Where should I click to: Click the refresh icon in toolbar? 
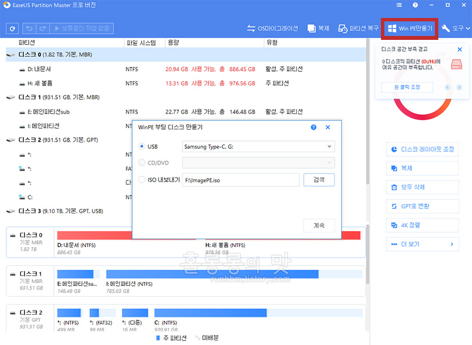12,29
